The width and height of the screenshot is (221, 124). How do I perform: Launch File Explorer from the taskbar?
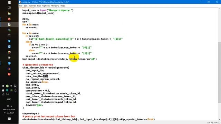click(x=9, y=13)
